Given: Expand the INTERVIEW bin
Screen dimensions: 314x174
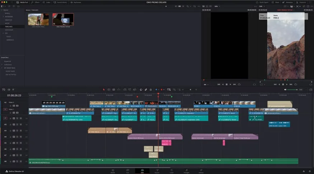Looking at the screenshot, I should click(x=3, y=17).
